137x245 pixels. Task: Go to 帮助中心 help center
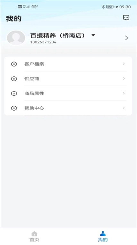pos(68,108)
